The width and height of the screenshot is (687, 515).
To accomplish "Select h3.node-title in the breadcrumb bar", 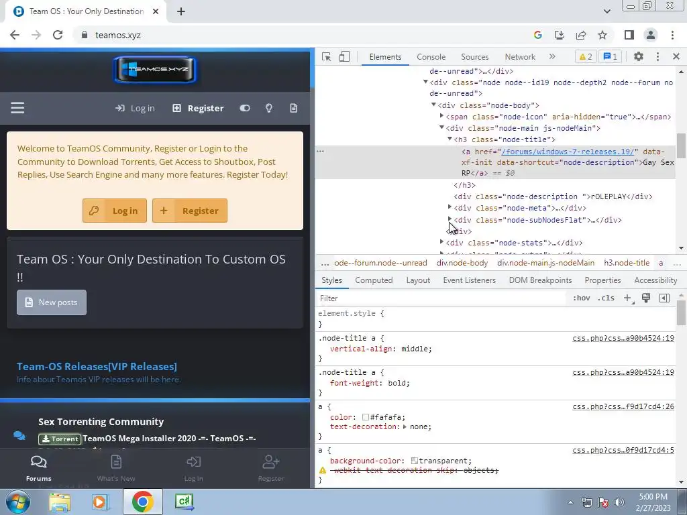I will point(627,263).
